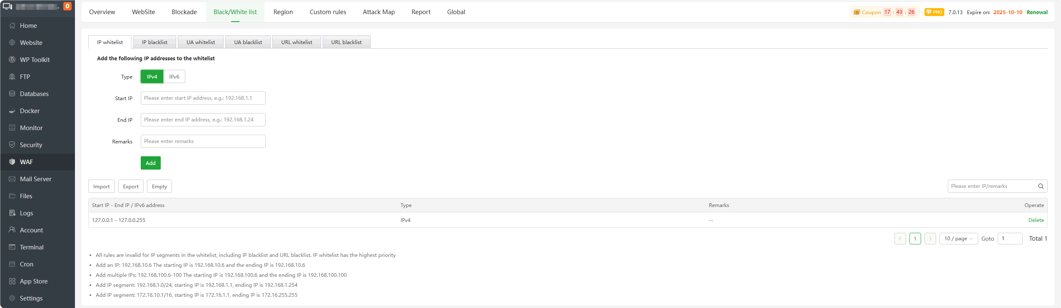Switch to URL blacklist sub-tab

pyautogui.click(x=346, y=42)
